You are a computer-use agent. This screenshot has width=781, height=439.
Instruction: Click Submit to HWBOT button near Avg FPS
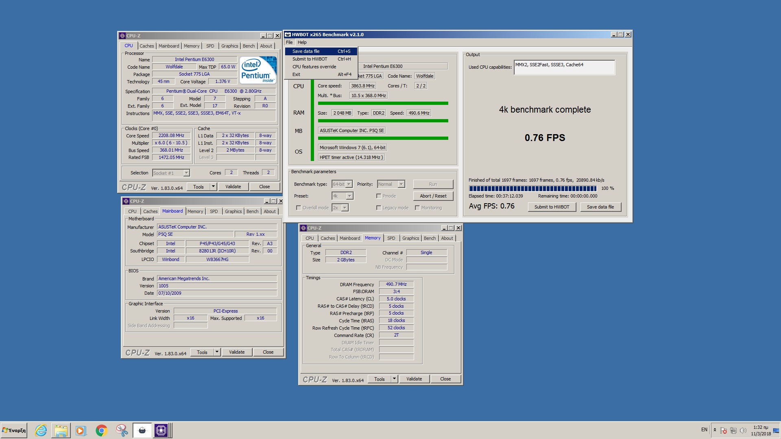552,207
